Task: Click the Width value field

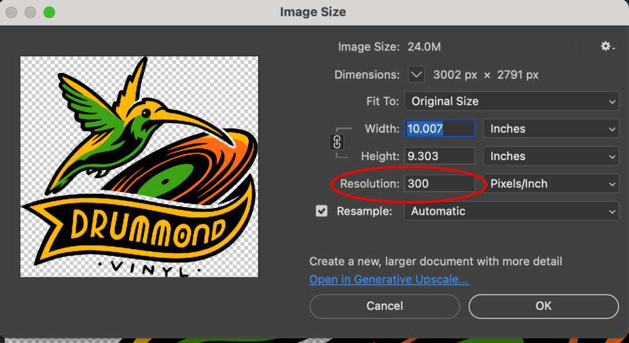Action: coord(439,129)
